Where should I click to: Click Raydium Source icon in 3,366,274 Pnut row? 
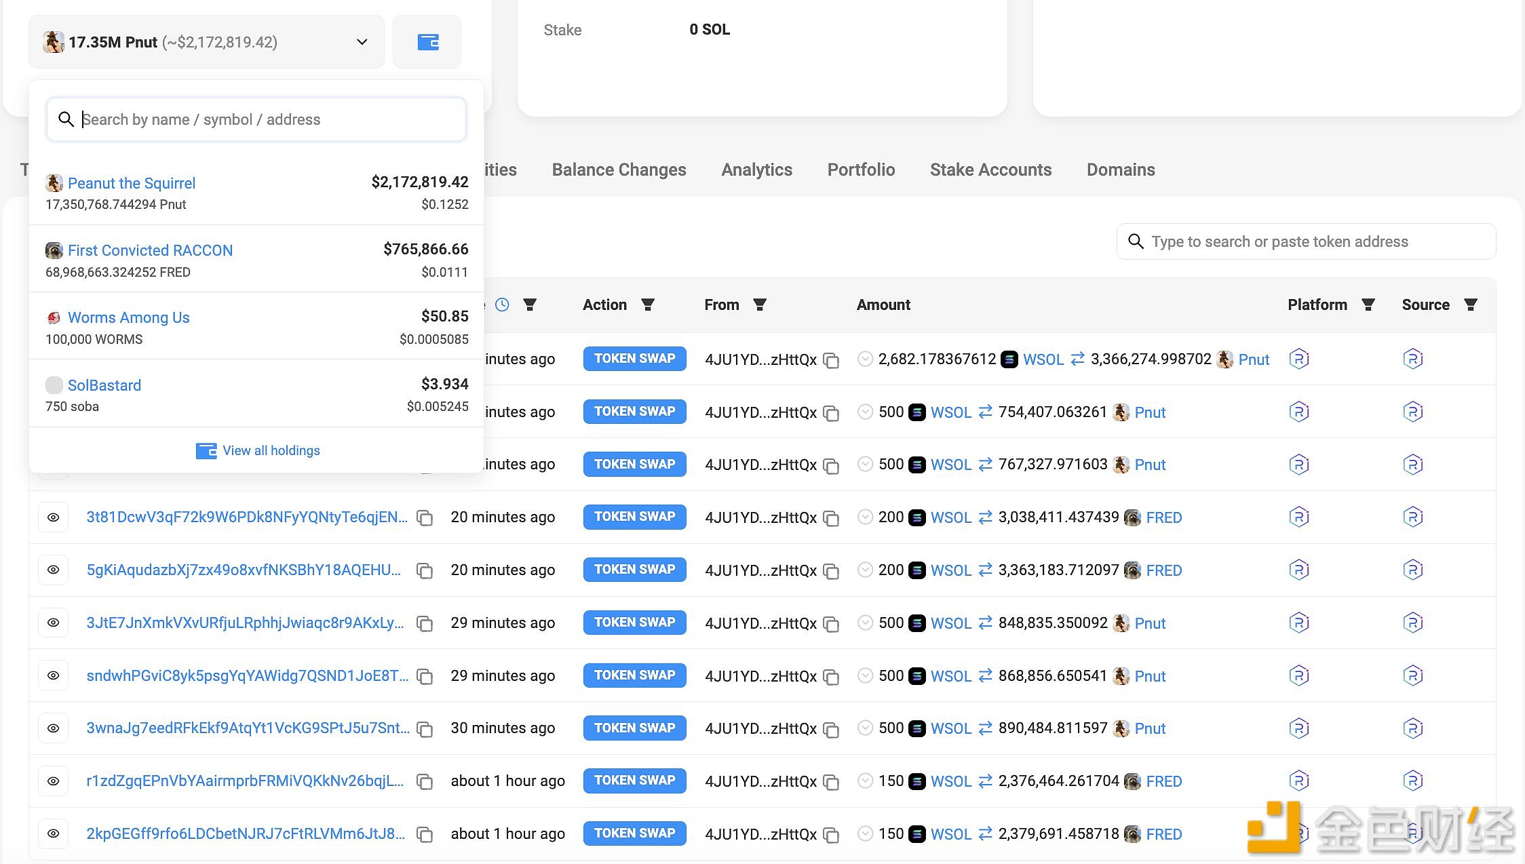(1413, 359)
